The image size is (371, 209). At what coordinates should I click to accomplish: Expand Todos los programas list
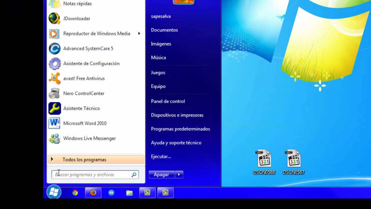96,159
